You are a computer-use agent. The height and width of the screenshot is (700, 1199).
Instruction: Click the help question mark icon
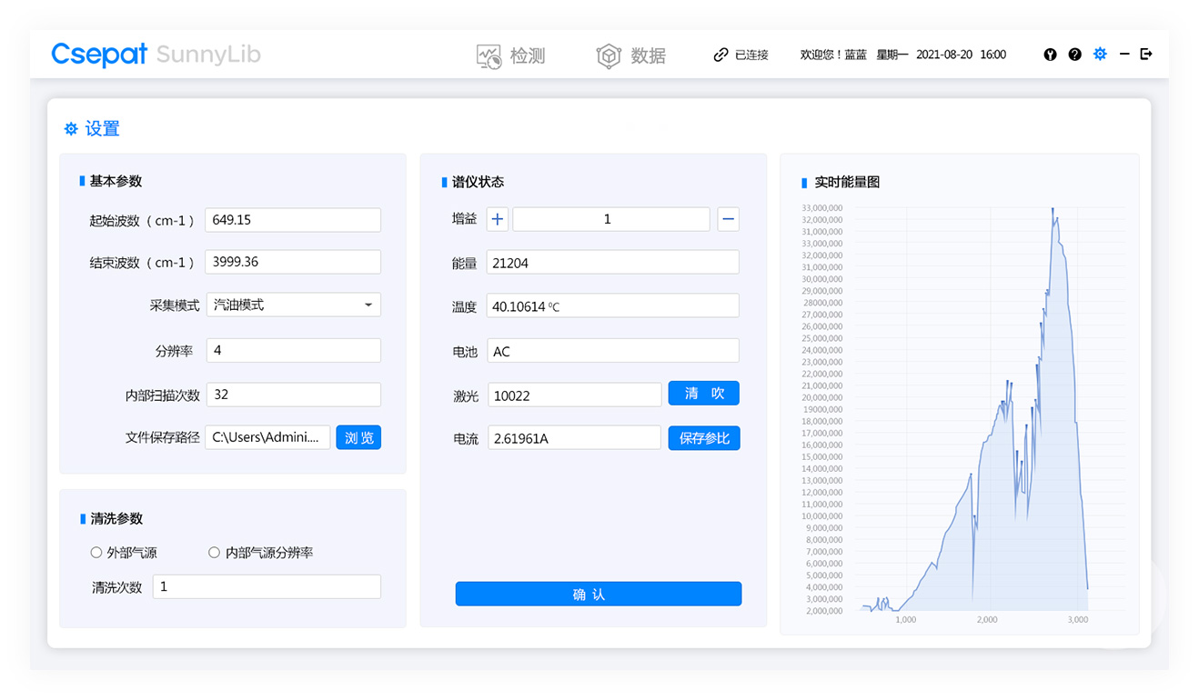[1074, 55]
